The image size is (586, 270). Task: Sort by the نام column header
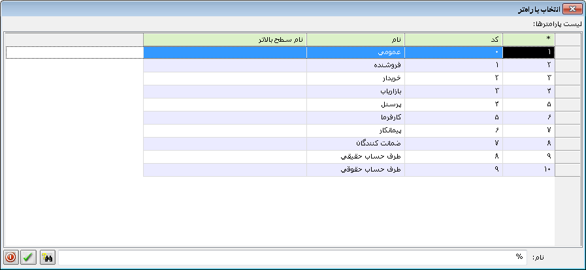coord(355,39)
